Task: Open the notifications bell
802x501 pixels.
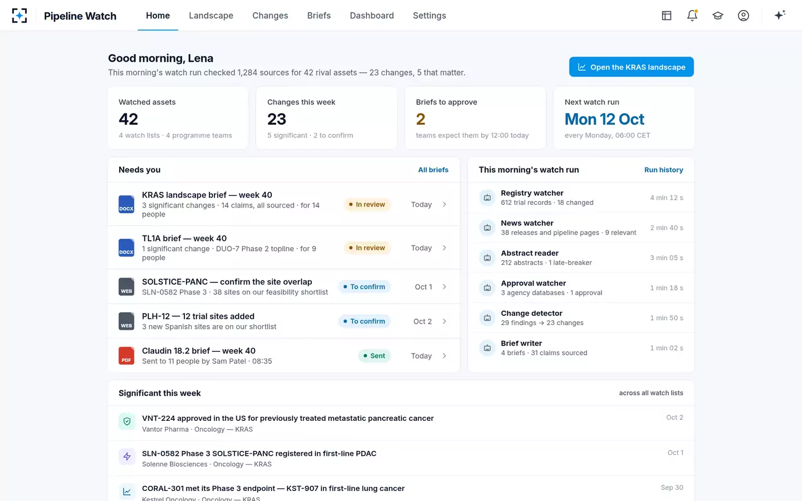Action: point(692,16)
